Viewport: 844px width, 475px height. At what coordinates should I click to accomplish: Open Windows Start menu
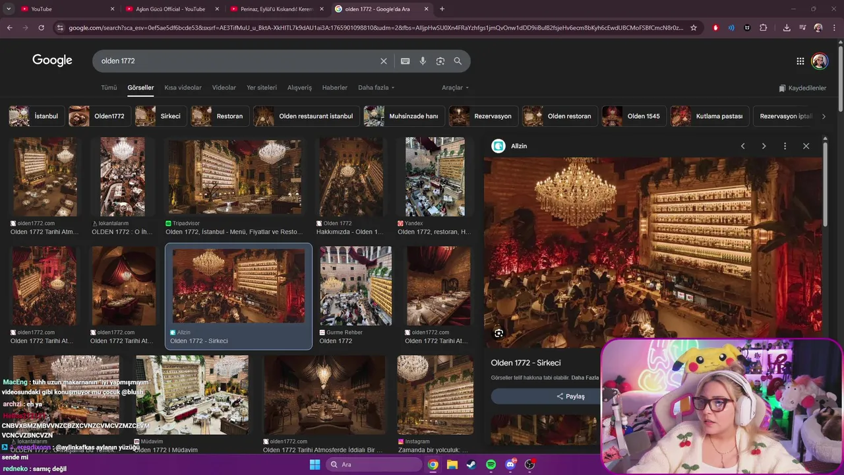(315, 464)
